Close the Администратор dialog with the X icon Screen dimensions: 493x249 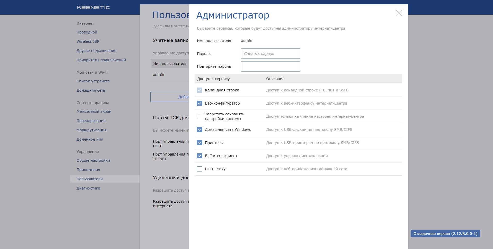[x=399, y=13]
